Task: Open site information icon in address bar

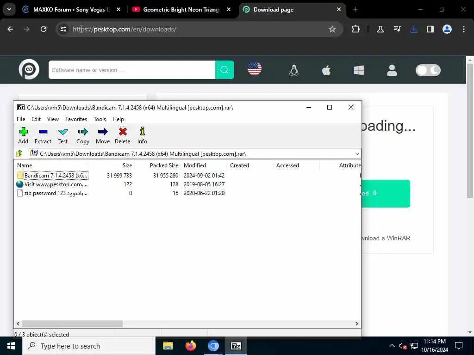Action: click(63, 29)
